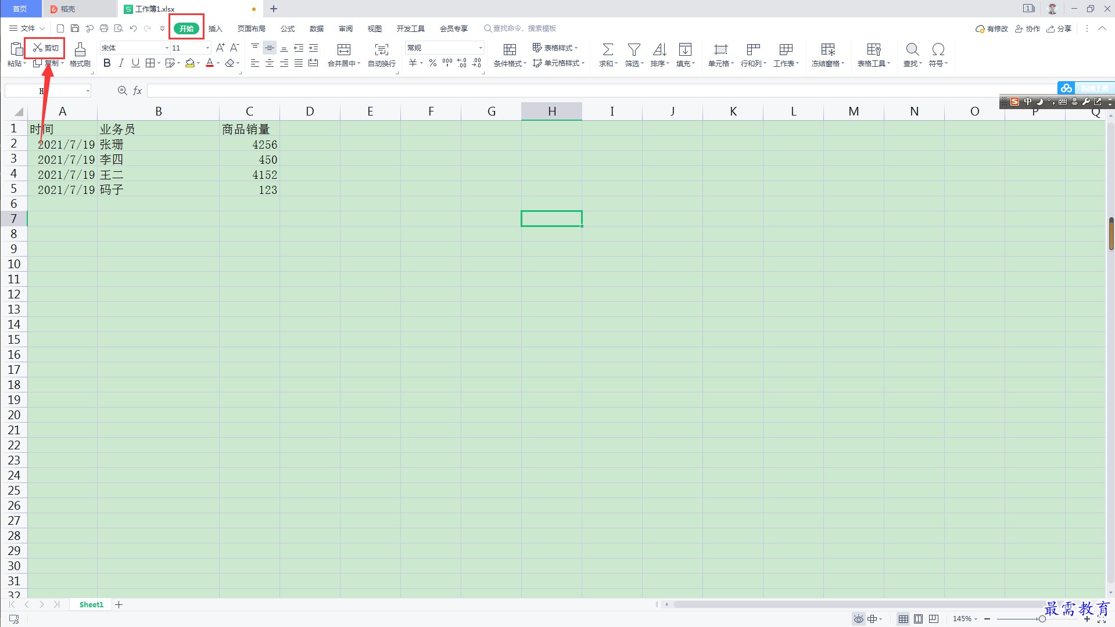Click the decrease font size icon
The image size is (1115, 627).
coord(235,48)
